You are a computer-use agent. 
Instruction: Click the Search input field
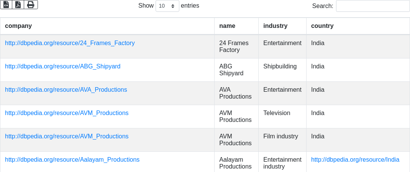point(372,6)
